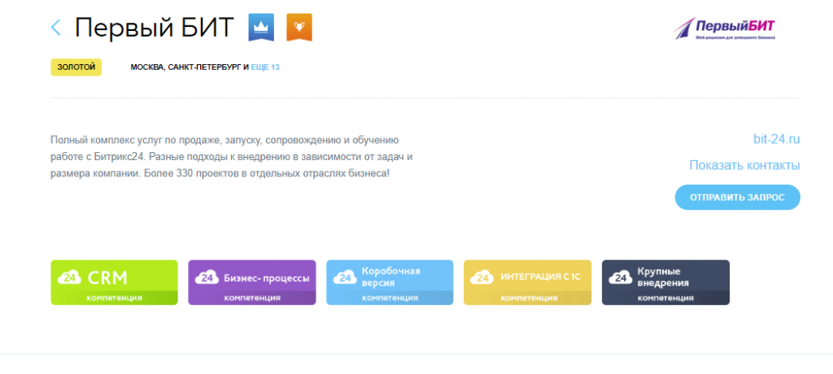Click the cloud 24 icon on CRM badge
Screen dimensions: 833x374
[x=69, y=277]
